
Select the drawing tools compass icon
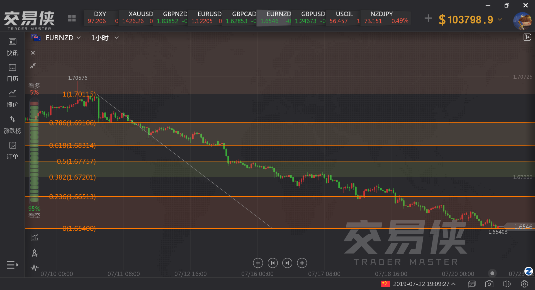[35, 253]
